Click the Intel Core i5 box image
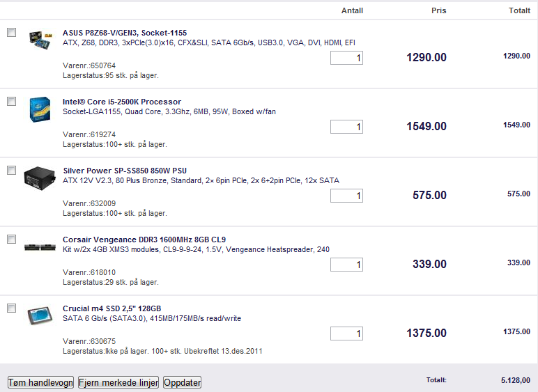 pyautogui.click(x=40, y=109)
